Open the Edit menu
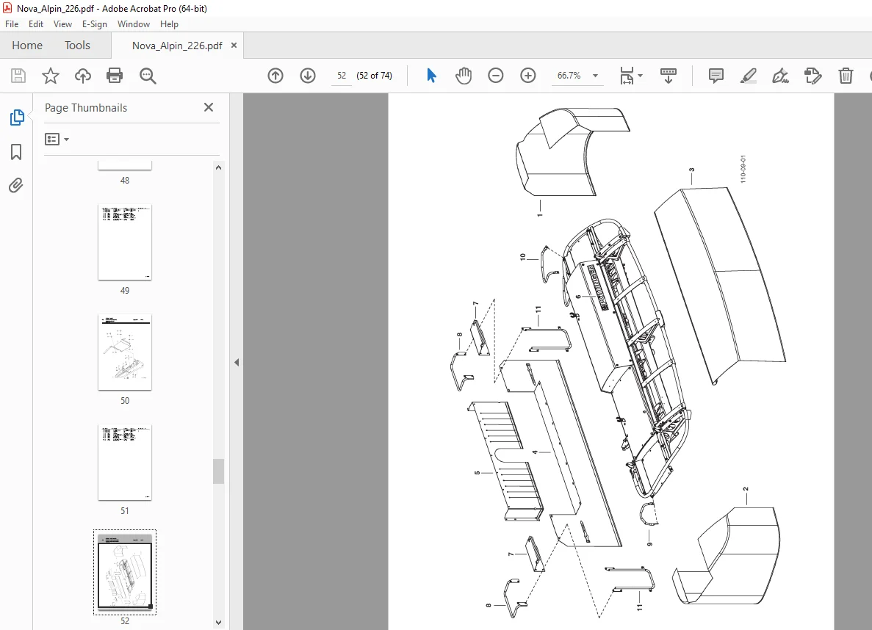872x630 pixels. 35,24
